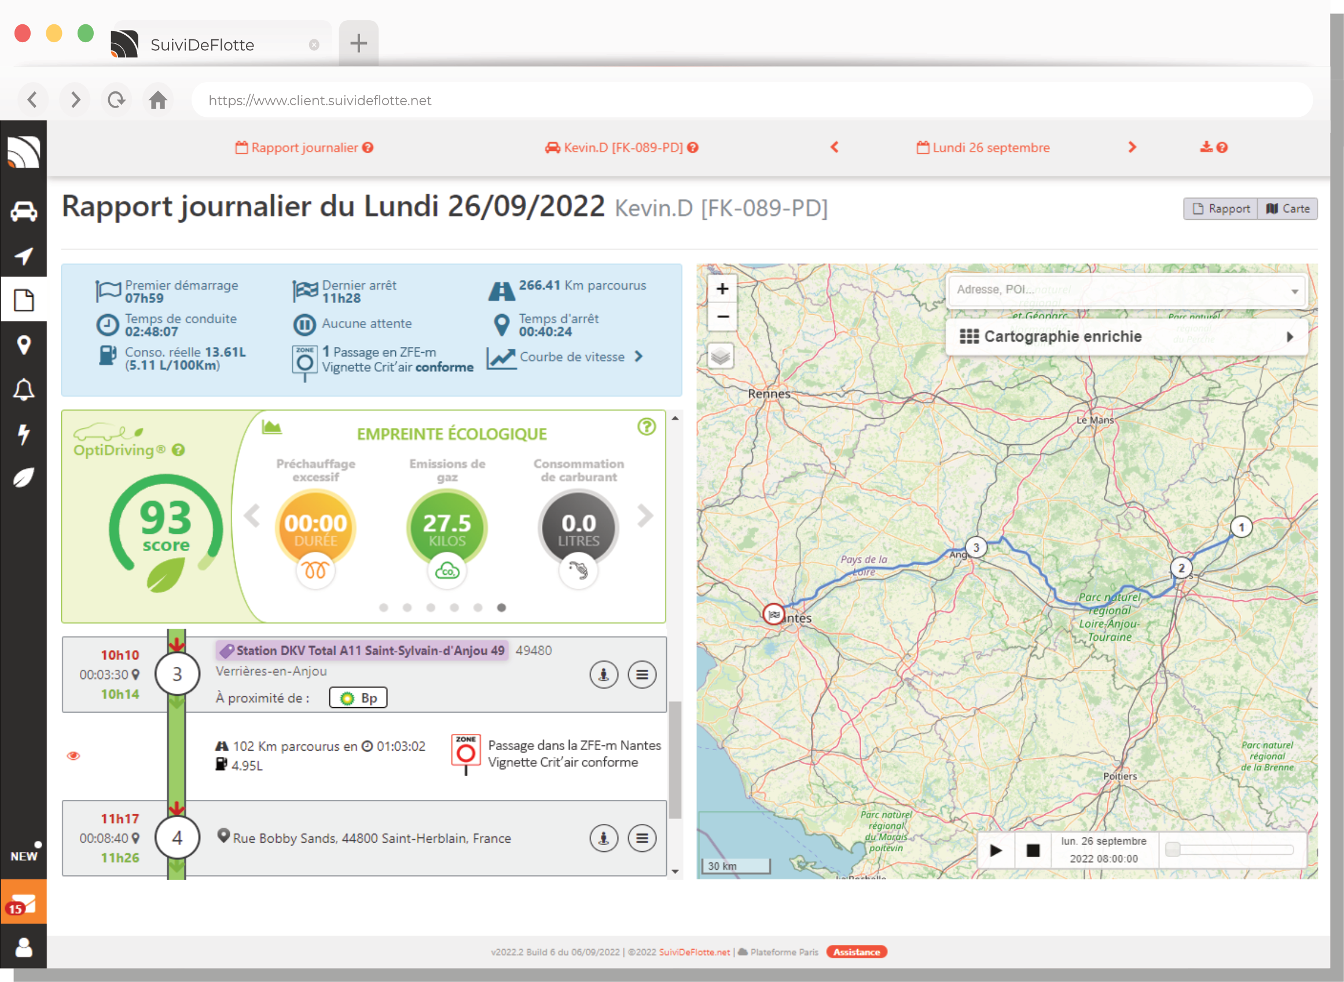The height and width of the screenshot is (982, 1344).
Task: Show previous eco footprint carousel slide
Action: click(x=252, y=515)
